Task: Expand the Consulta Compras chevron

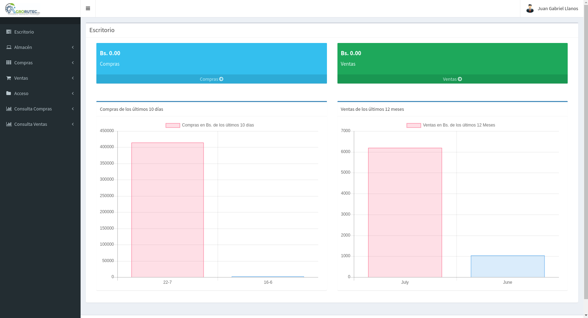Action: click(x=73, y=109)
